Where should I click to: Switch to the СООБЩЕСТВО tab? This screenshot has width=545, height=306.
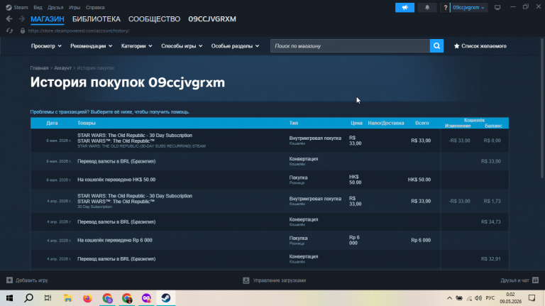click(154, 19)
